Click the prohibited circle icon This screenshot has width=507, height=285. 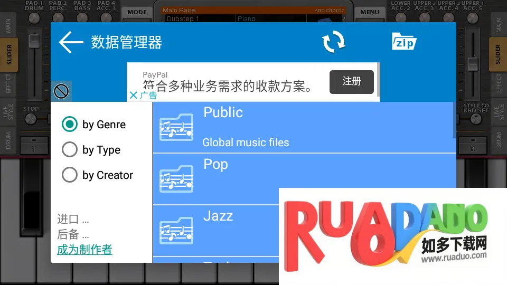(62, 92)
